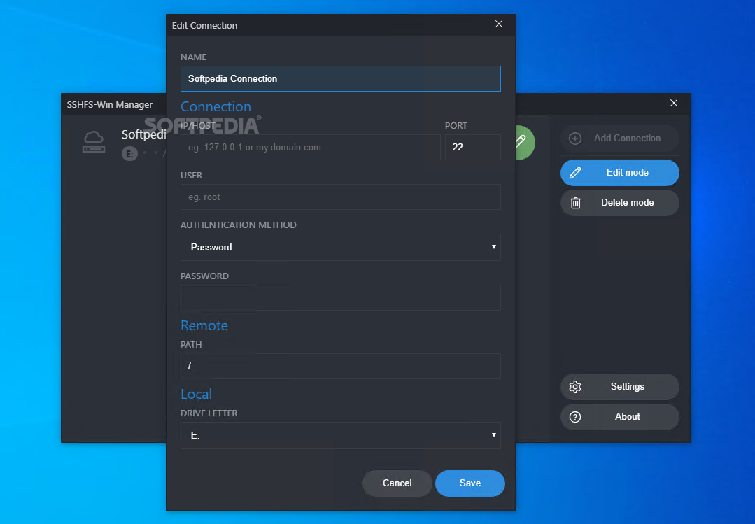Save the connection settings
755x524 pixels.
coord(470,483)
